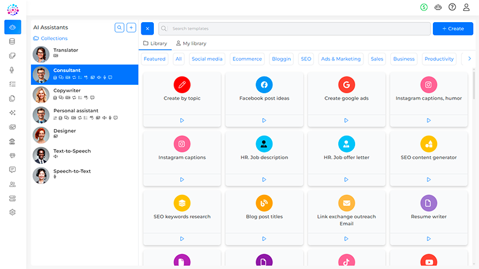
Task: Run the SEO keywords research template
Action: (182, 239)
